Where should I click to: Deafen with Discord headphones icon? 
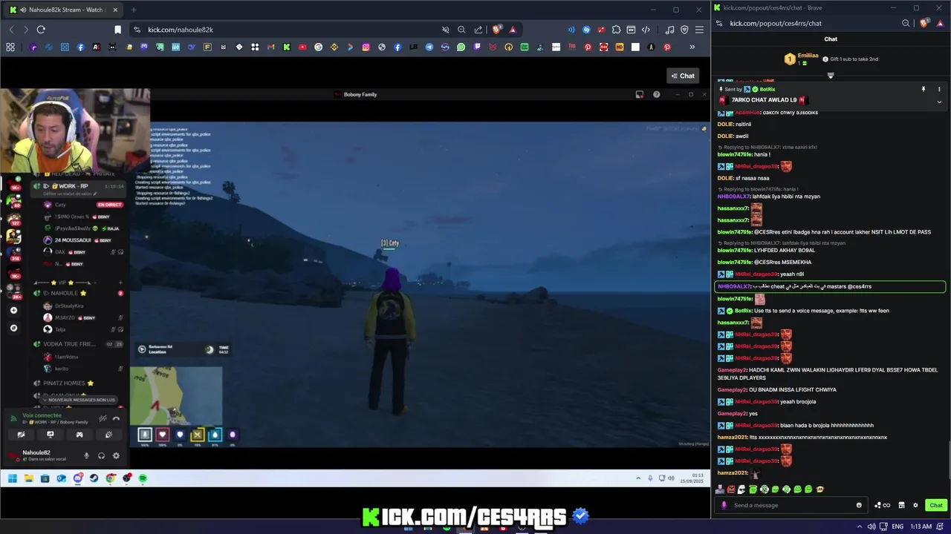[101, 455]
